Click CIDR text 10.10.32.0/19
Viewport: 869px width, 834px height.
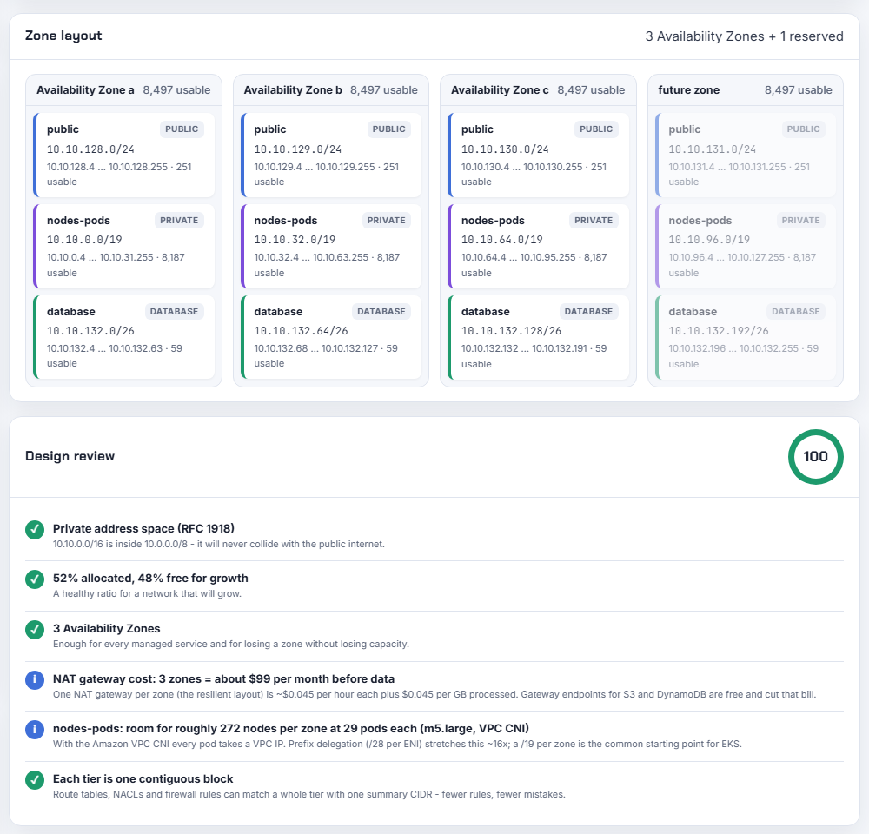click(x=295, y=240)
